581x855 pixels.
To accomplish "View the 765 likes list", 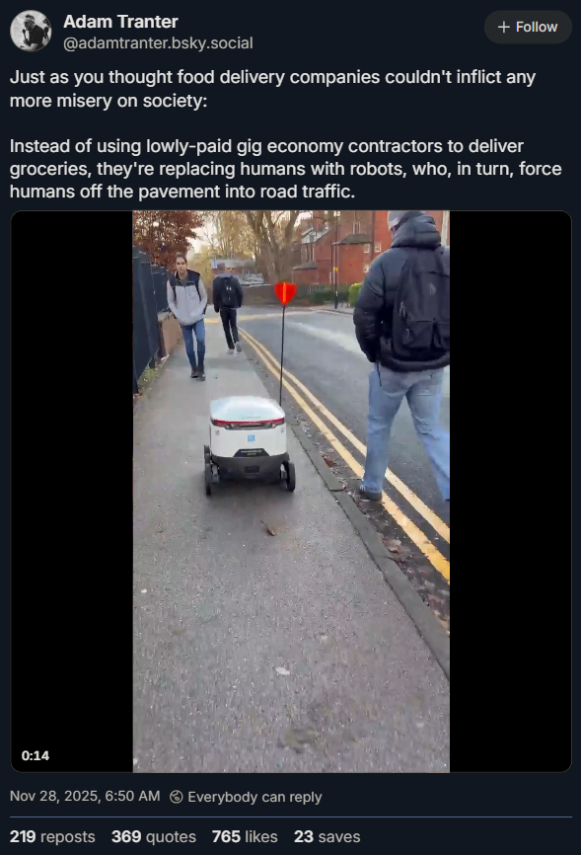I will [245, 836].
